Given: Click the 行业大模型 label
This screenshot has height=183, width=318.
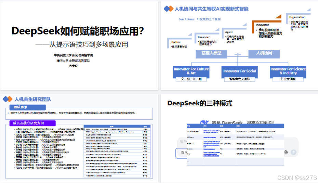Looking at the screenshot, I should pos(288,79).
